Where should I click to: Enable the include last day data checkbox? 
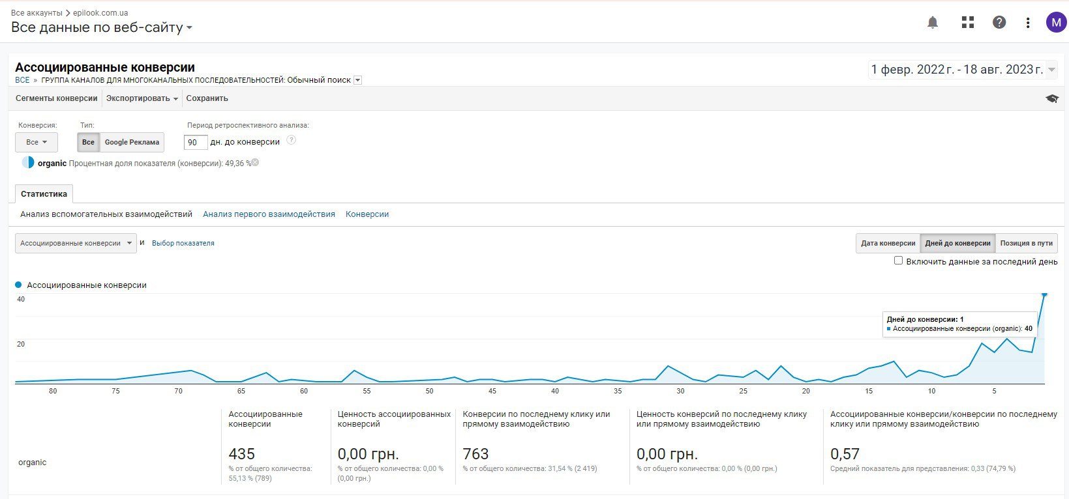point(898,261)
